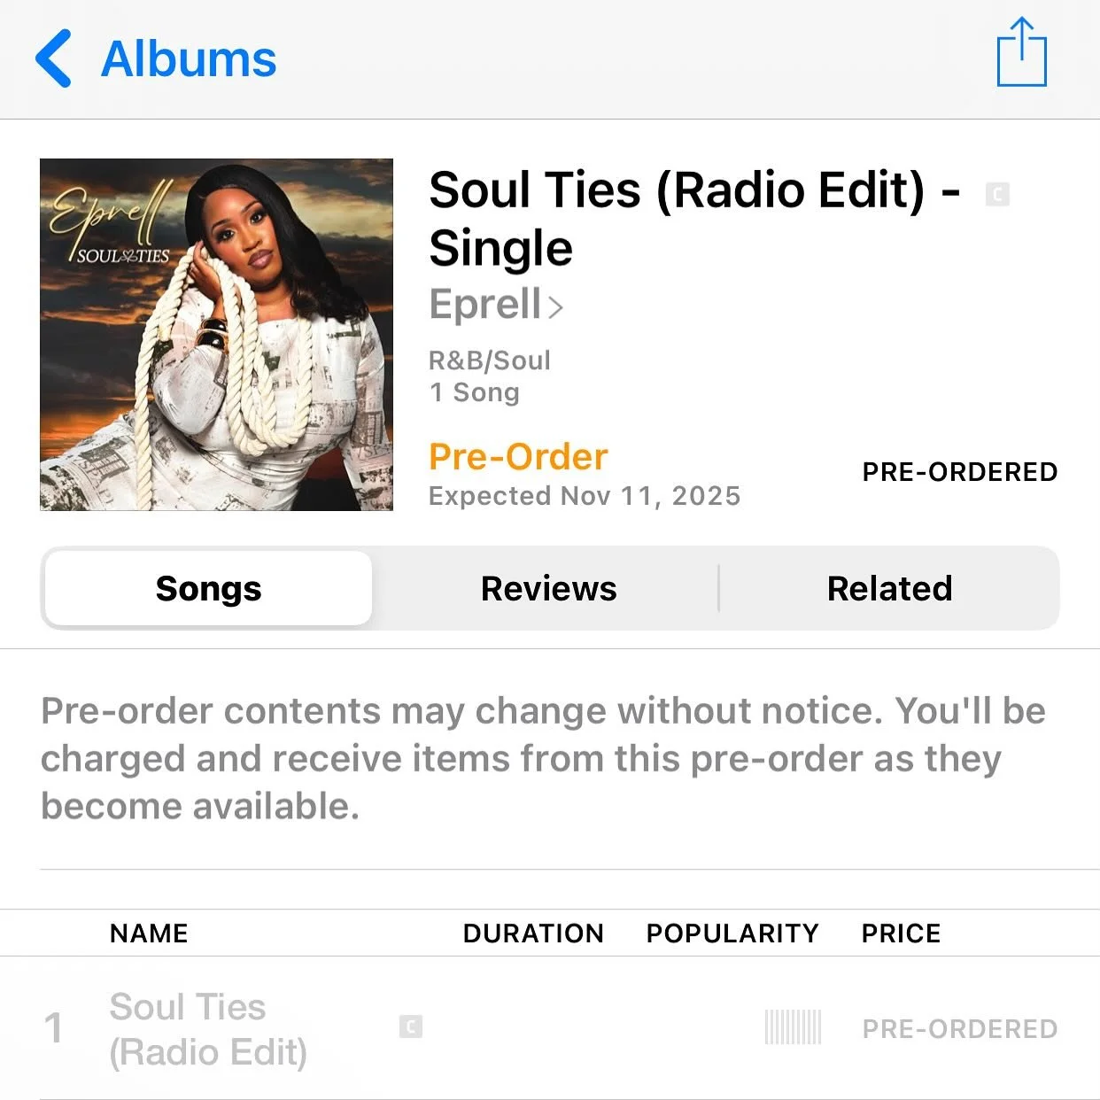
Task: Tap the Share icon
Action: [1021, 52]
